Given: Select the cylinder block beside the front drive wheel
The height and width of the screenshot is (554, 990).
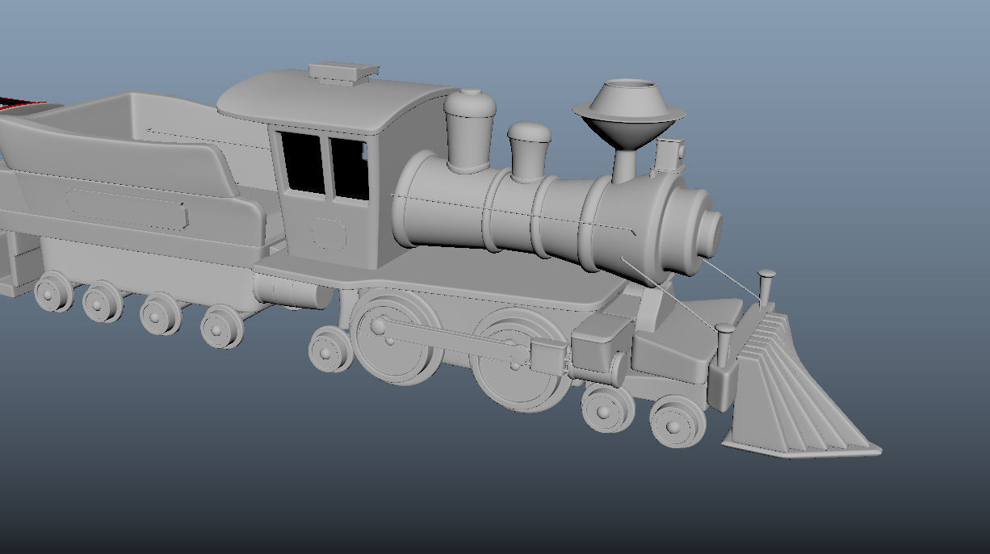Looking at the screenshot, I should pos(602,348).
